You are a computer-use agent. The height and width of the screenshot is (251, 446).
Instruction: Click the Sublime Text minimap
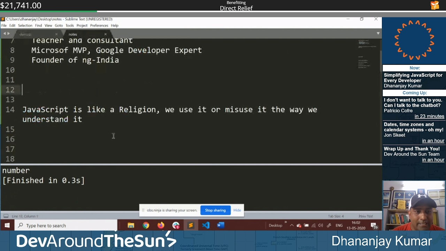click(x=367, y=54)
